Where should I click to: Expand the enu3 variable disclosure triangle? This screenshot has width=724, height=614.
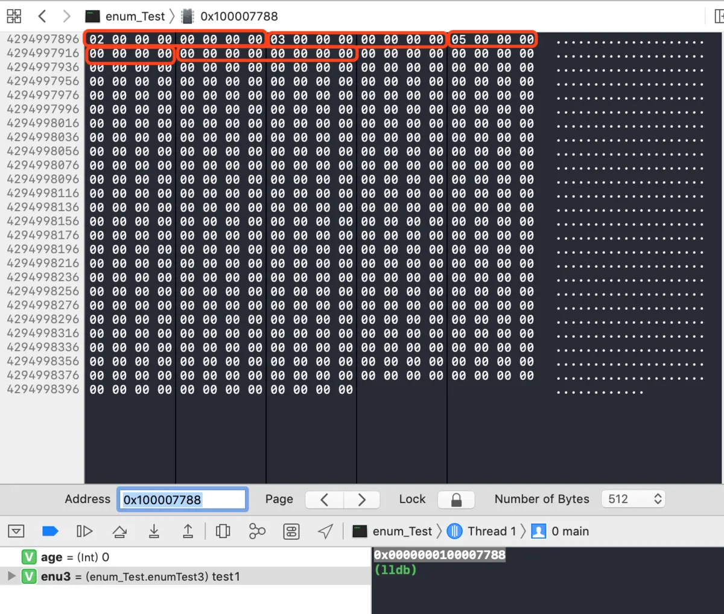11,576
